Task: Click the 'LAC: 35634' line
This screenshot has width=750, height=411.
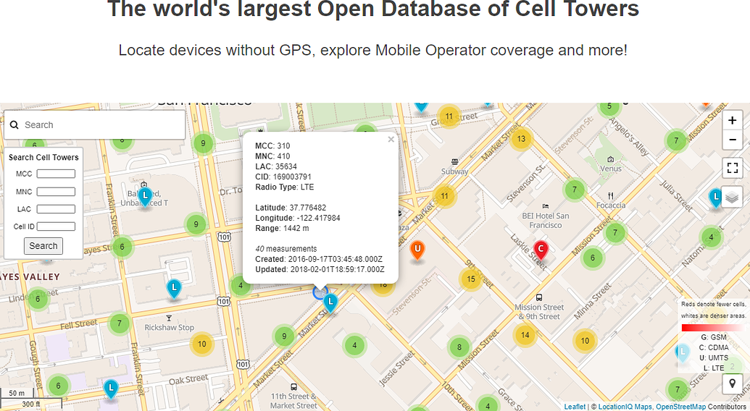Action: pyautogui.click(x=276, y=166)
